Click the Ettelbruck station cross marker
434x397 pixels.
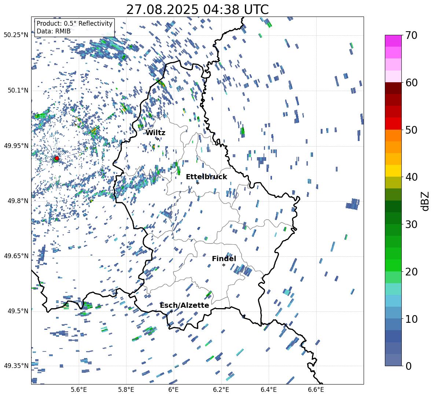tap(198, 183)
